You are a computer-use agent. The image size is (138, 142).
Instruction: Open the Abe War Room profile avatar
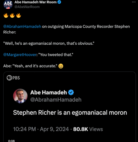point(8,4)
